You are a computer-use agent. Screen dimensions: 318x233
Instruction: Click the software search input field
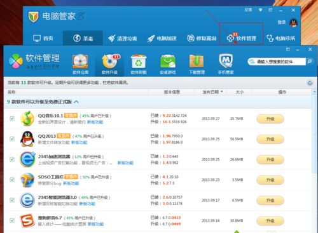[277, 62]
